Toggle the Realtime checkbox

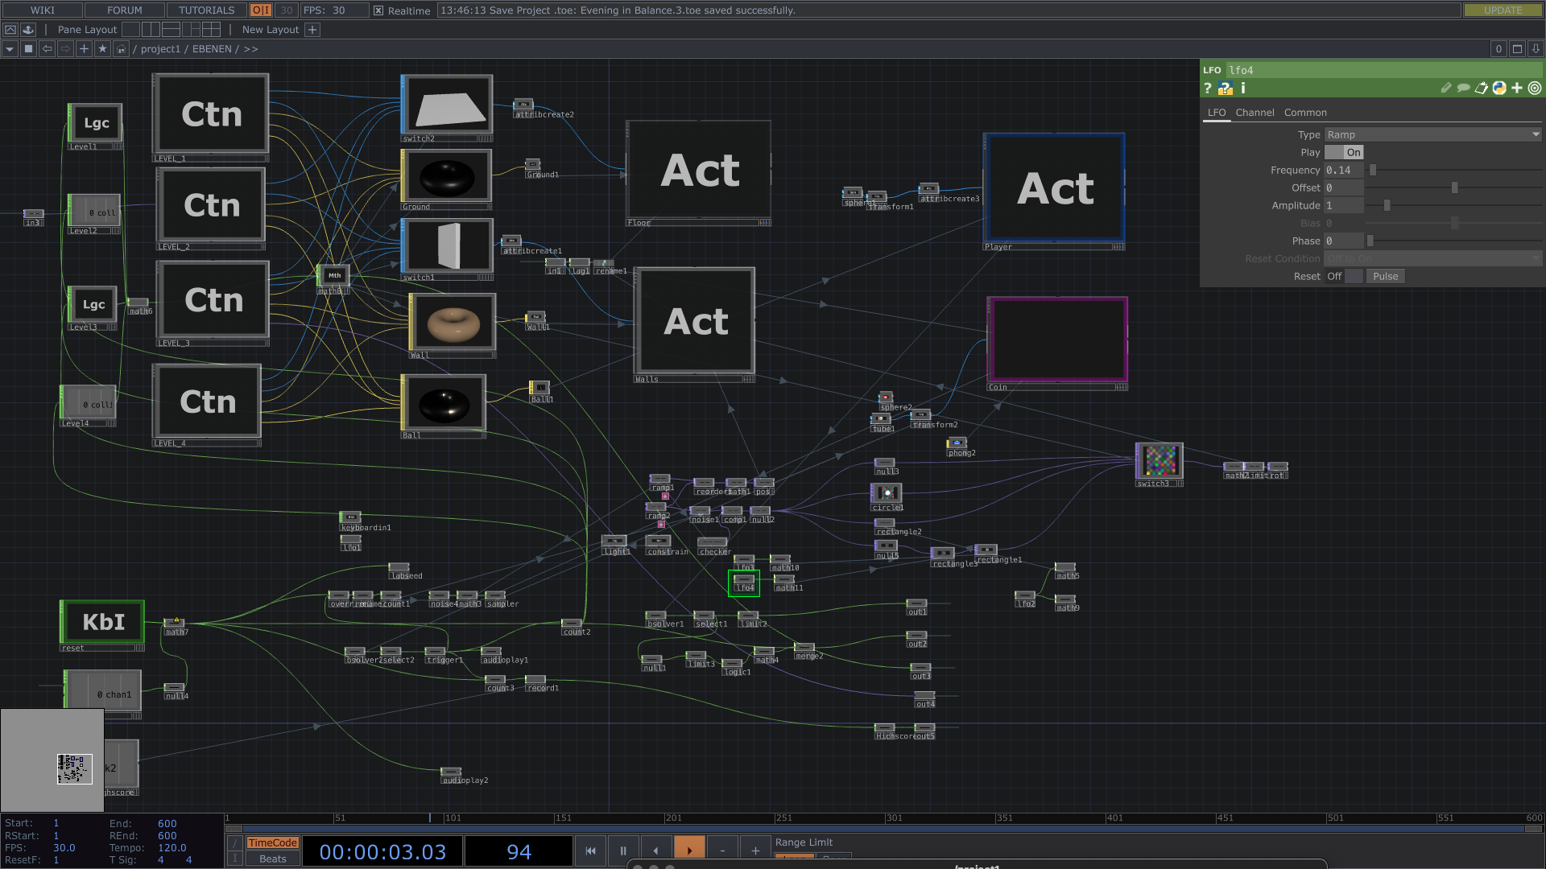[378, 10]
